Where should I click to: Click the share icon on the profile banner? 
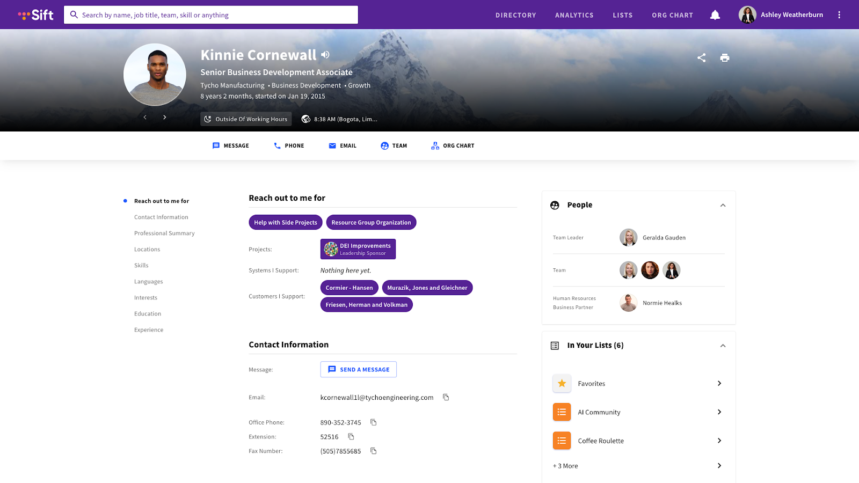701,57
